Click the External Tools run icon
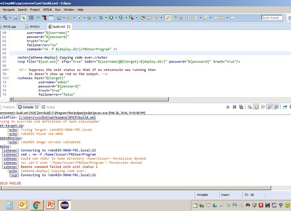 coord(132,18)
